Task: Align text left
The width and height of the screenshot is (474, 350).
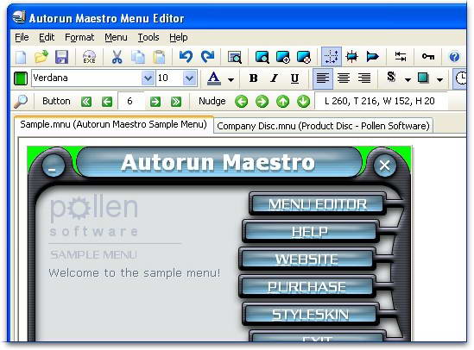Action: [323, 78]
